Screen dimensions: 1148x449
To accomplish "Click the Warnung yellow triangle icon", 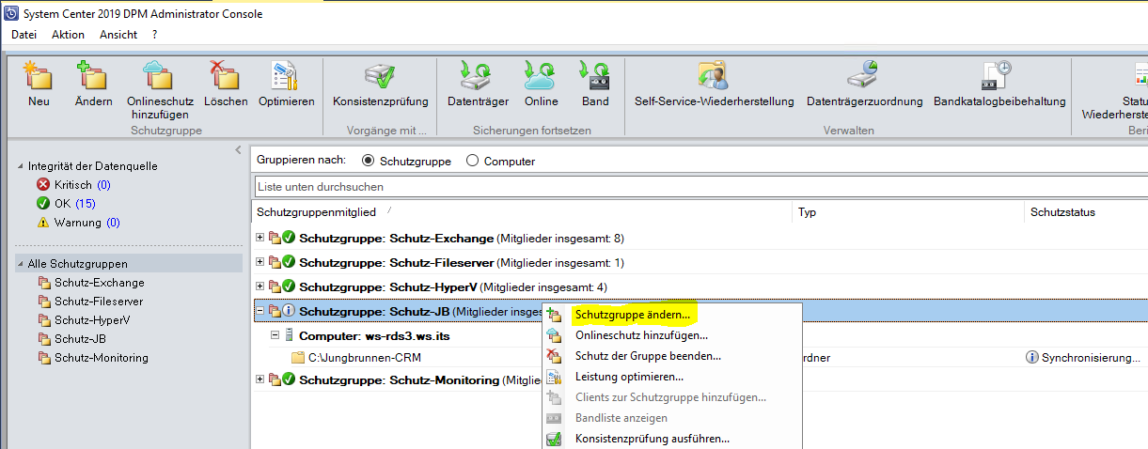I will coord(42,223).
